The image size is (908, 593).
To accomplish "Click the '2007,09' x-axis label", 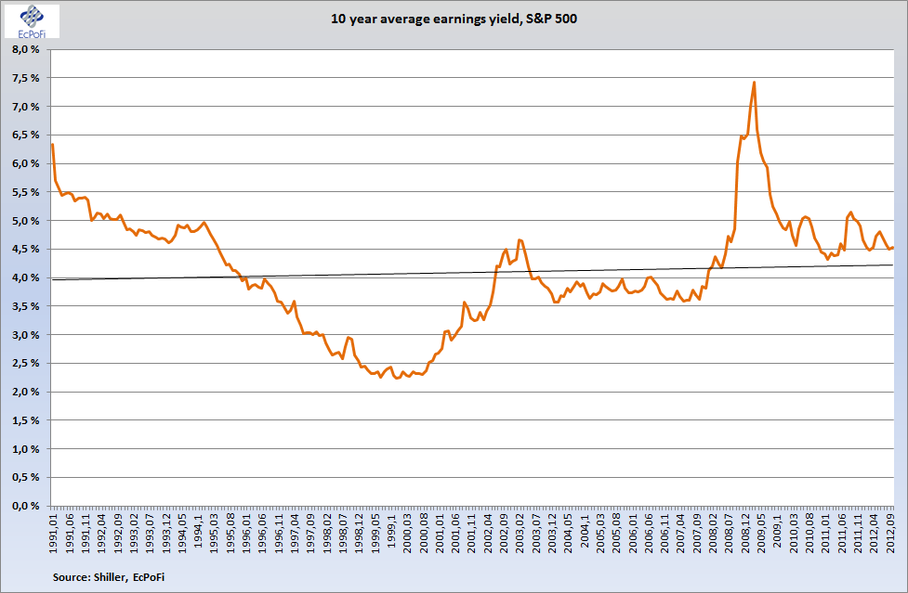I will coord(698,532).
